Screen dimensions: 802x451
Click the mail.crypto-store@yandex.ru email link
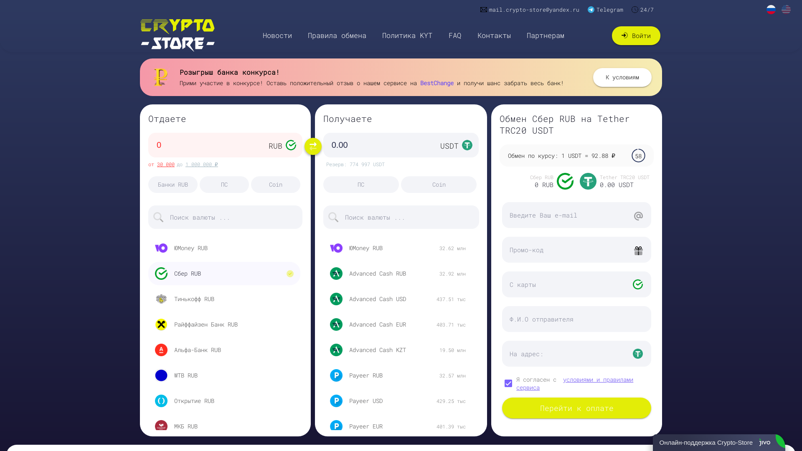pyautogui.click(x=530, y=10)
